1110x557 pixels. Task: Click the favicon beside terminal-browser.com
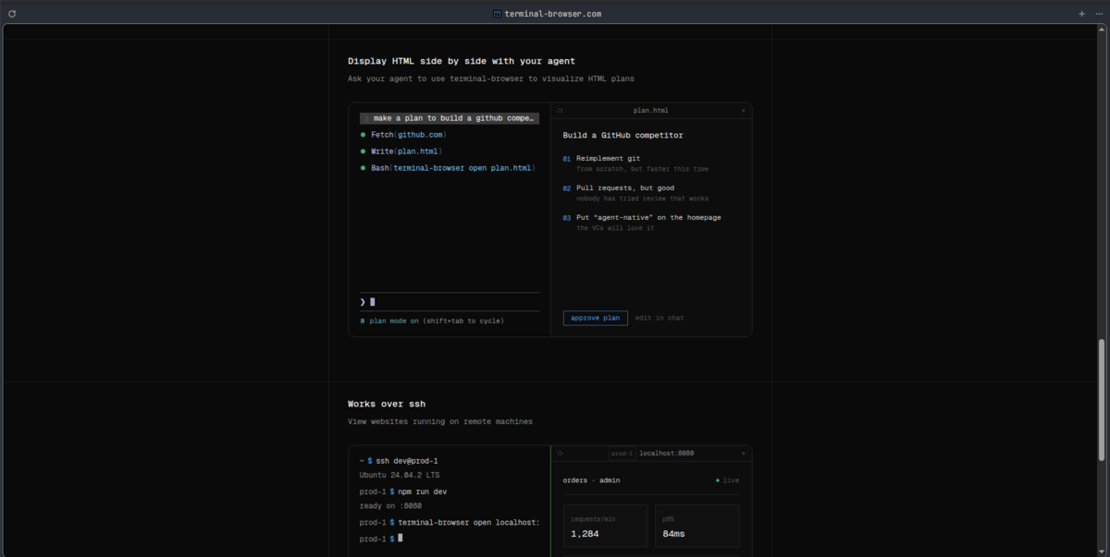tap(498, 14)
